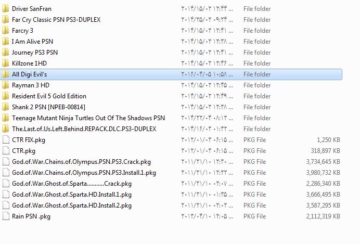Select the CTR FIX.pkg file icon
Viewport: 360px width, 244px height.
(6, 140)
